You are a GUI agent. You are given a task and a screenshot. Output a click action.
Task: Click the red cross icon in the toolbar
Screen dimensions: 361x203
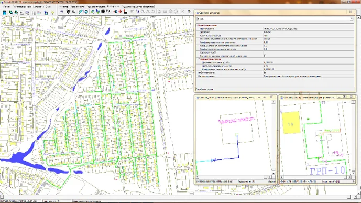tap(120, 12)
